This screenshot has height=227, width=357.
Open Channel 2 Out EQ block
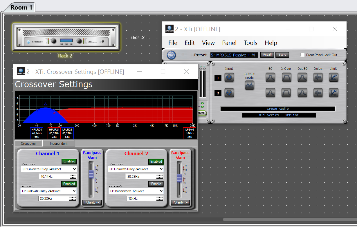click(x=302, y=93)
